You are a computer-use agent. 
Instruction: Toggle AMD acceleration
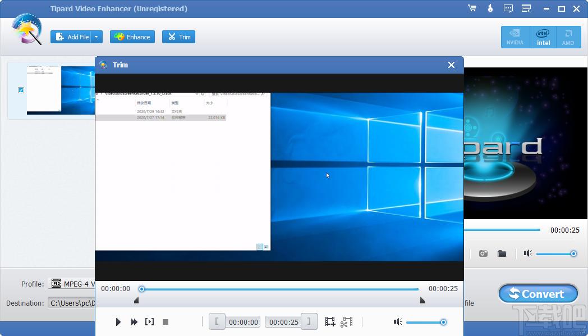click(x=568, y=37)
